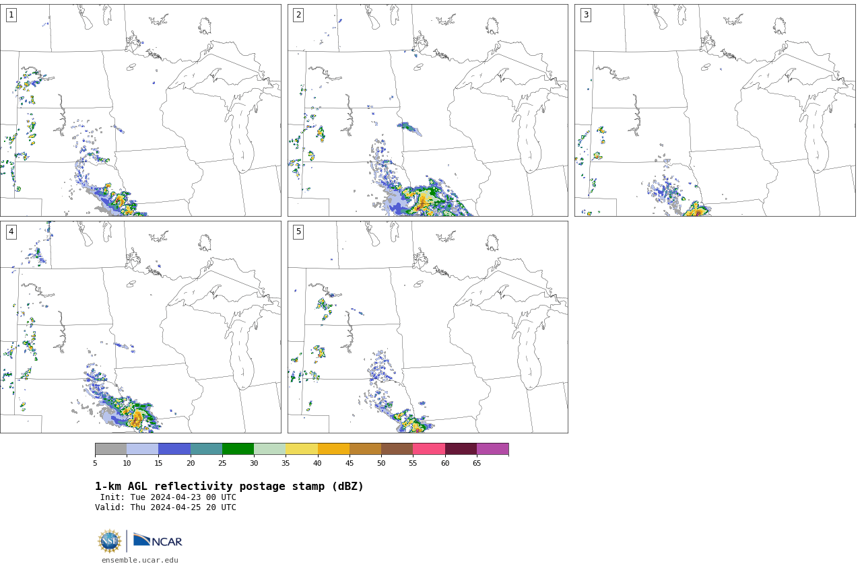
Task: Click the gray 5-10 dBZ color swatch
Action: click(x=110, y=449)
